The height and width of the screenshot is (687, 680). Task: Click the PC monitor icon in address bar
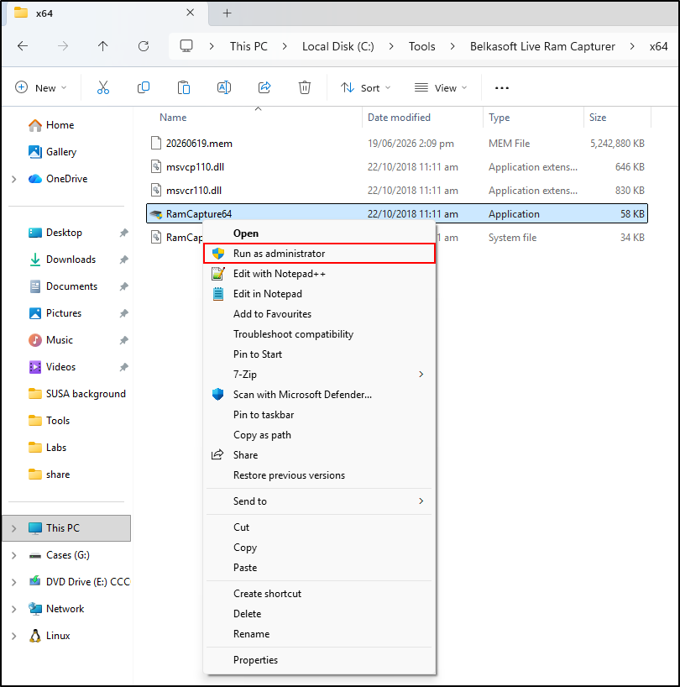tap(186, 46)
